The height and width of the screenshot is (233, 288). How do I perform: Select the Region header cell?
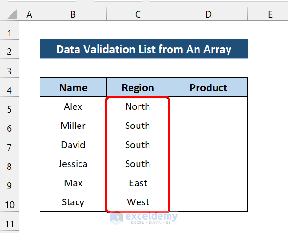[138, 87]
